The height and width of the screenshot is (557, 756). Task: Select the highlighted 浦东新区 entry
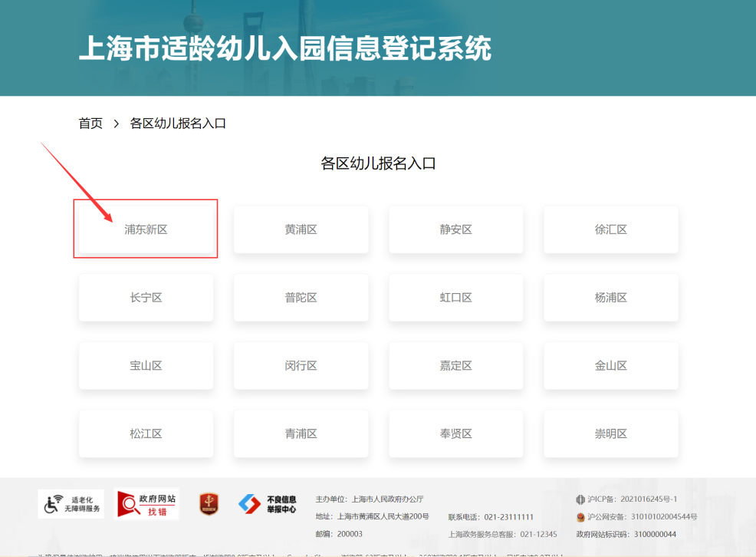146,229
